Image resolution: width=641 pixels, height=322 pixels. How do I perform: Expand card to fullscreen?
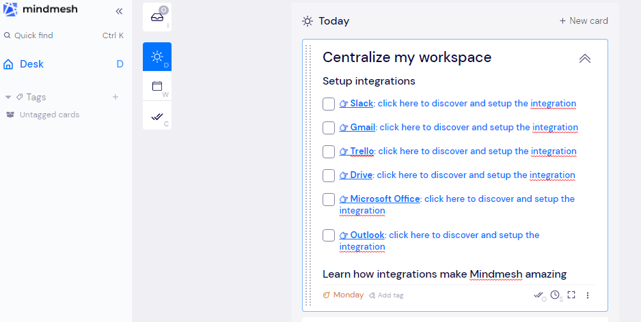pos(571,295)
